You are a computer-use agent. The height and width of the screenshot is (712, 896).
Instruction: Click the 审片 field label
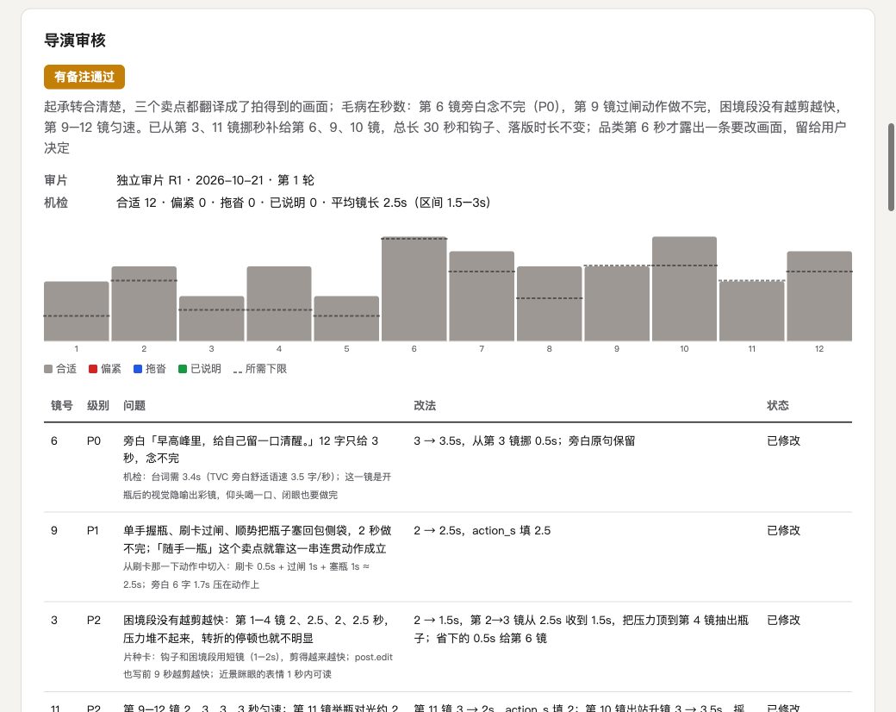click(x=56, y=180)
